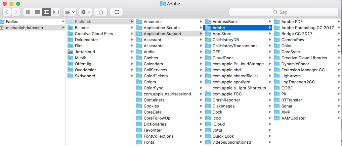Viewport: 342px width, 146px height.
Task: Expand the Bibliotek folder arrow
Action: pos(132,21)
